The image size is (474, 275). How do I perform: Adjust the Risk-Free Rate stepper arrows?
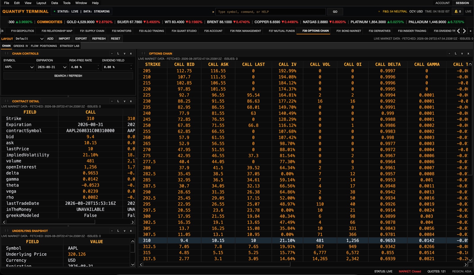click(98, 67)
